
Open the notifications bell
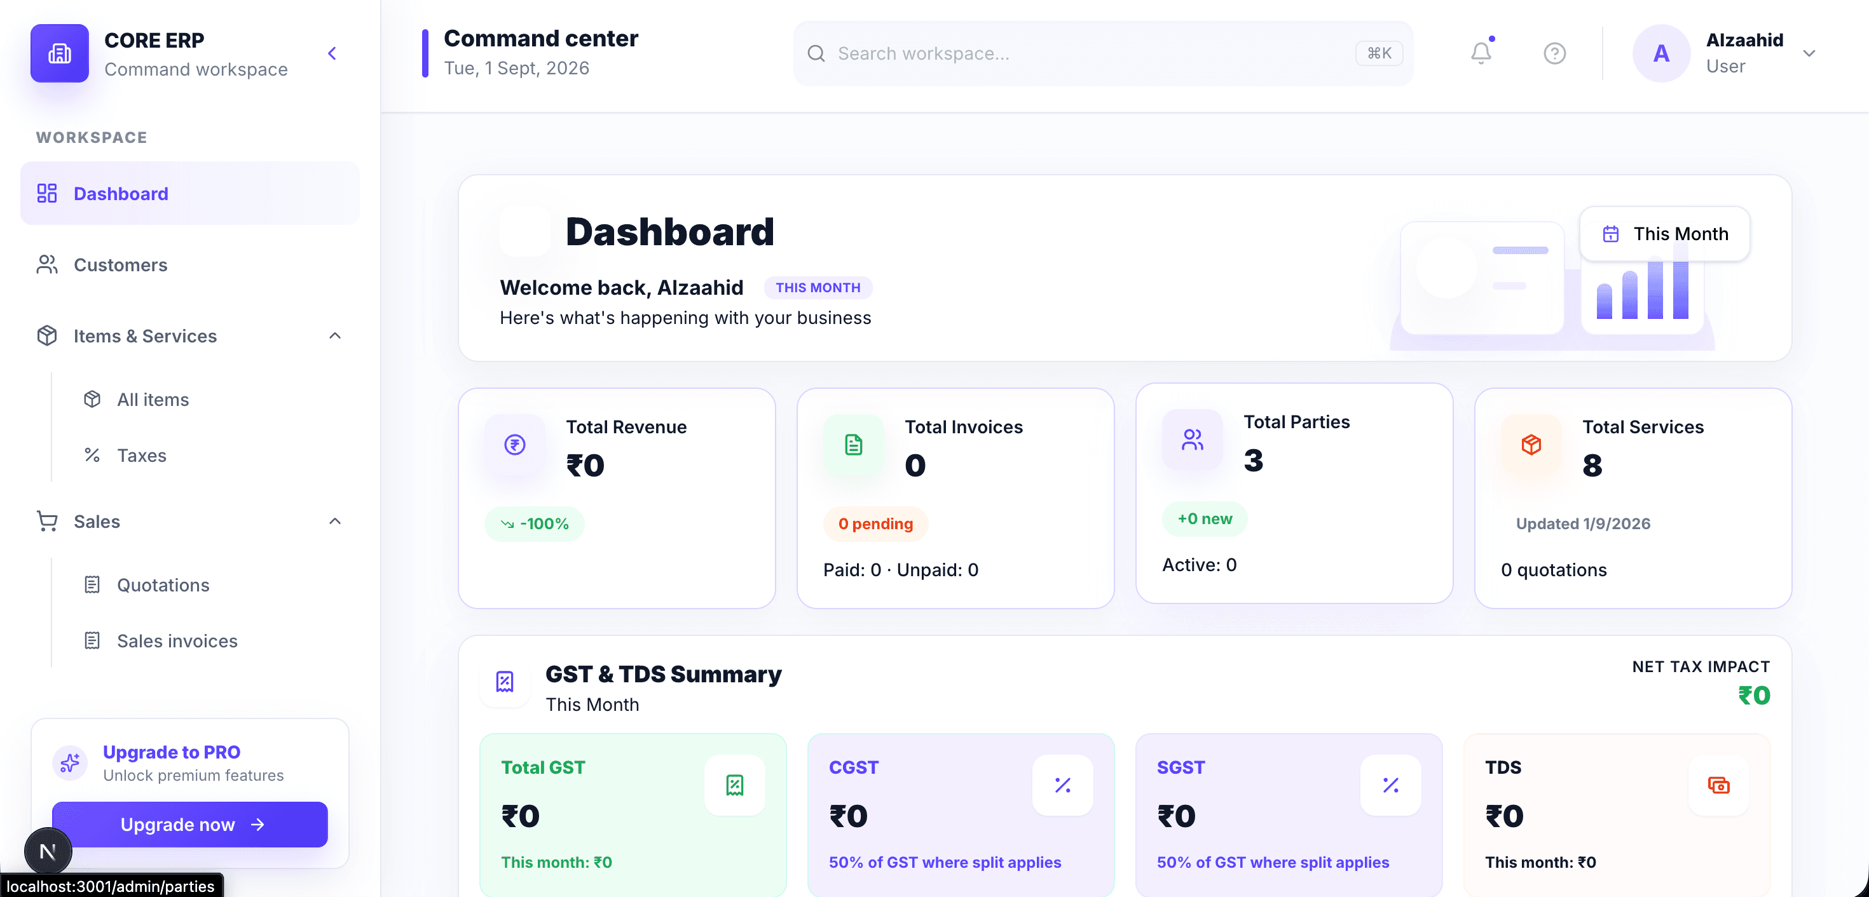point(1481,53)
